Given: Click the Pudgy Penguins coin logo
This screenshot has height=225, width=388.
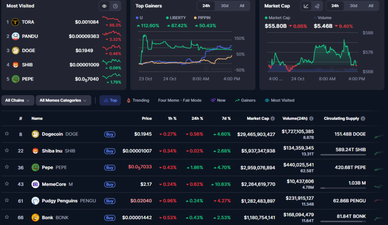Looking at the screenshot, I should pos(35,201).
